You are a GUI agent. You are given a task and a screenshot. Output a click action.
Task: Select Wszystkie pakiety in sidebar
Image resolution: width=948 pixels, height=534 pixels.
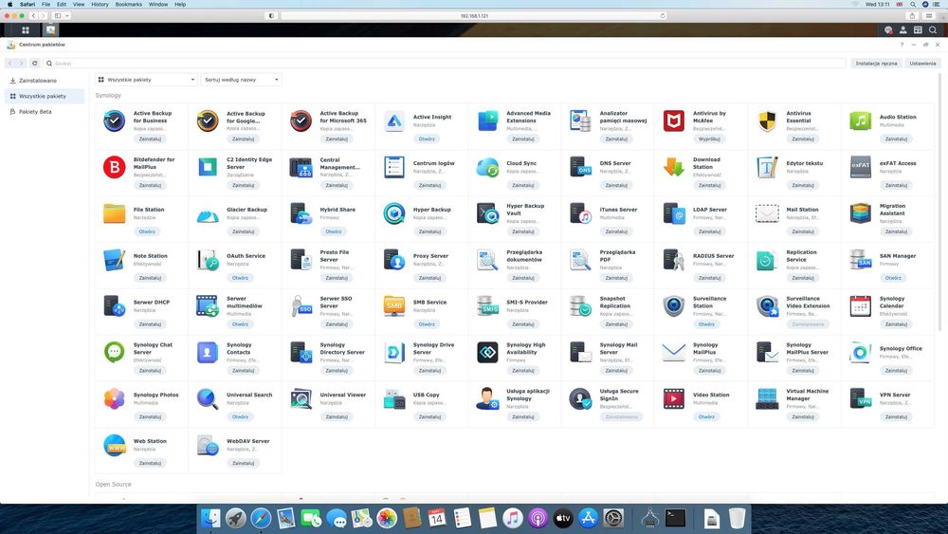coord(45,96)
